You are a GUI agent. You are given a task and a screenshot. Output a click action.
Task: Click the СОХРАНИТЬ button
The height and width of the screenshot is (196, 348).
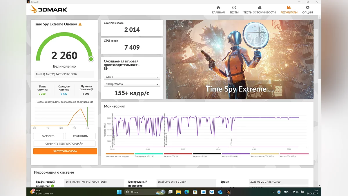tap(80, 136)
